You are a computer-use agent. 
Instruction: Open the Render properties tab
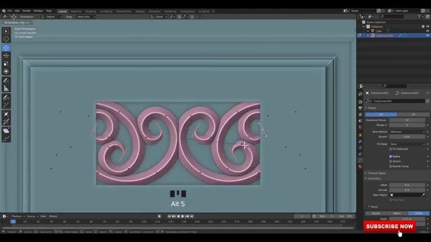click(360, 102)
